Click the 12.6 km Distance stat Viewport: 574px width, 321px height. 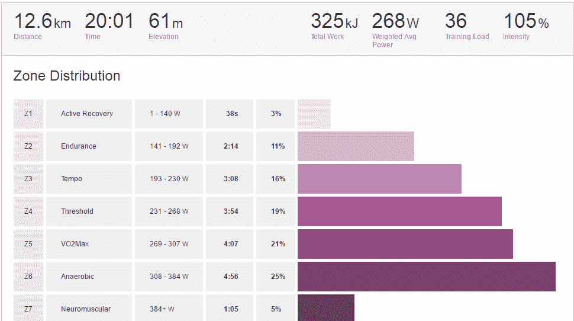[42, 23]
